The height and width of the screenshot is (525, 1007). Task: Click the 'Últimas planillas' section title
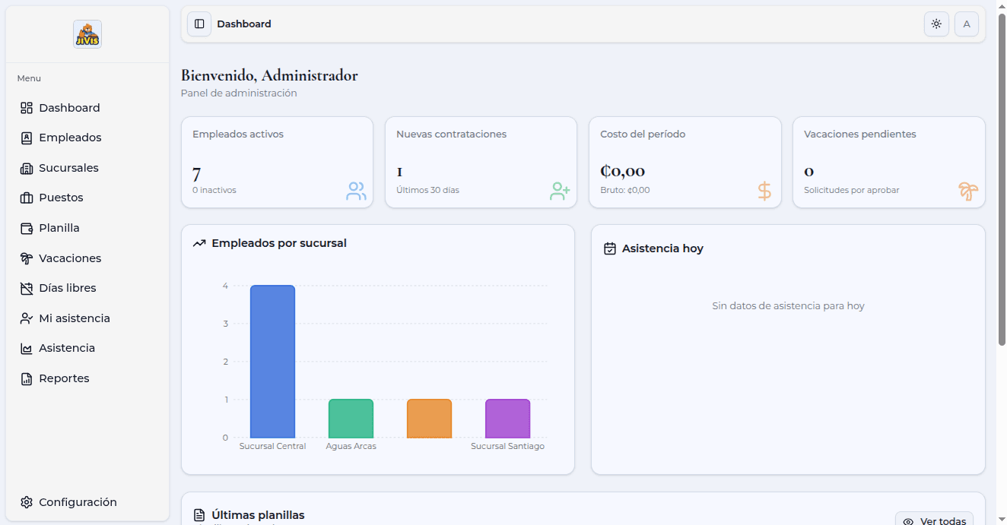pyautogui.click(x=258, y=515)
